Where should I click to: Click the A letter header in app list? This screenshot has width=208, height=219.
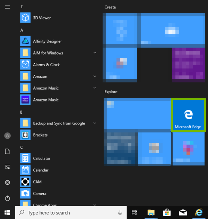[21, 30]
